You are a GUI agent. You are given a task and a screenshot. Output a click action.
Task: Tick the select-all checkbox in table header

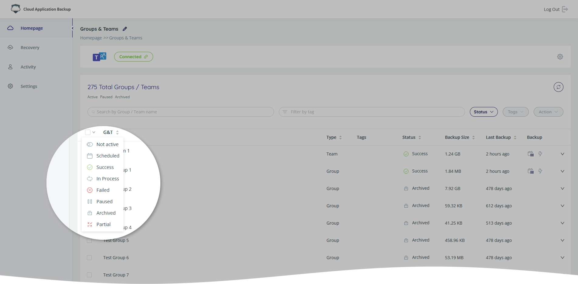click(88, 132)
